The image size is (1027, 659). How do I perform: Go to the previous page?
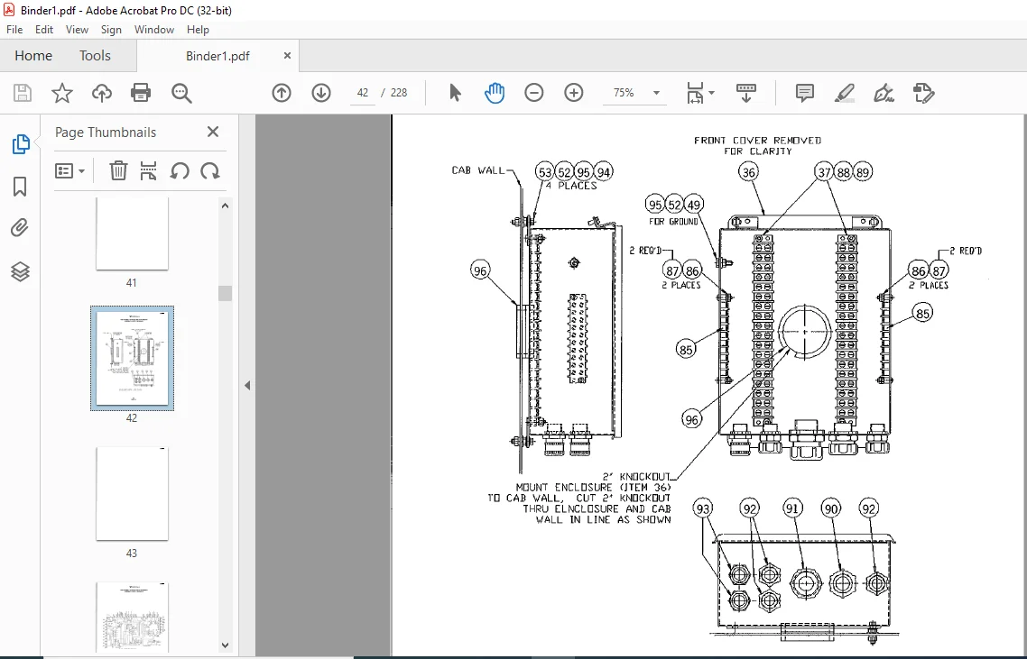pos(282,93)
